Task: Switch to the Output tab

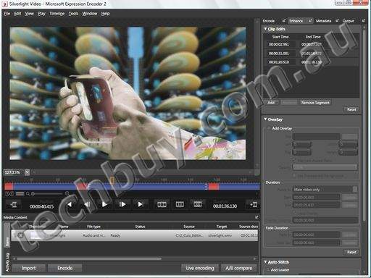Action: [x=349, y=21]
